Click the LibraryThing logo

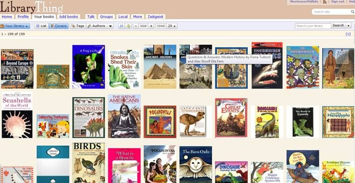31,7
